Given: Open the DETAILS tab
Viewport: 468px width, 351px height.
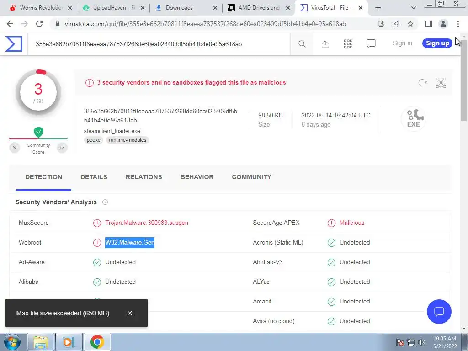Looking at the screenshot, I should (x=94, y=177).
